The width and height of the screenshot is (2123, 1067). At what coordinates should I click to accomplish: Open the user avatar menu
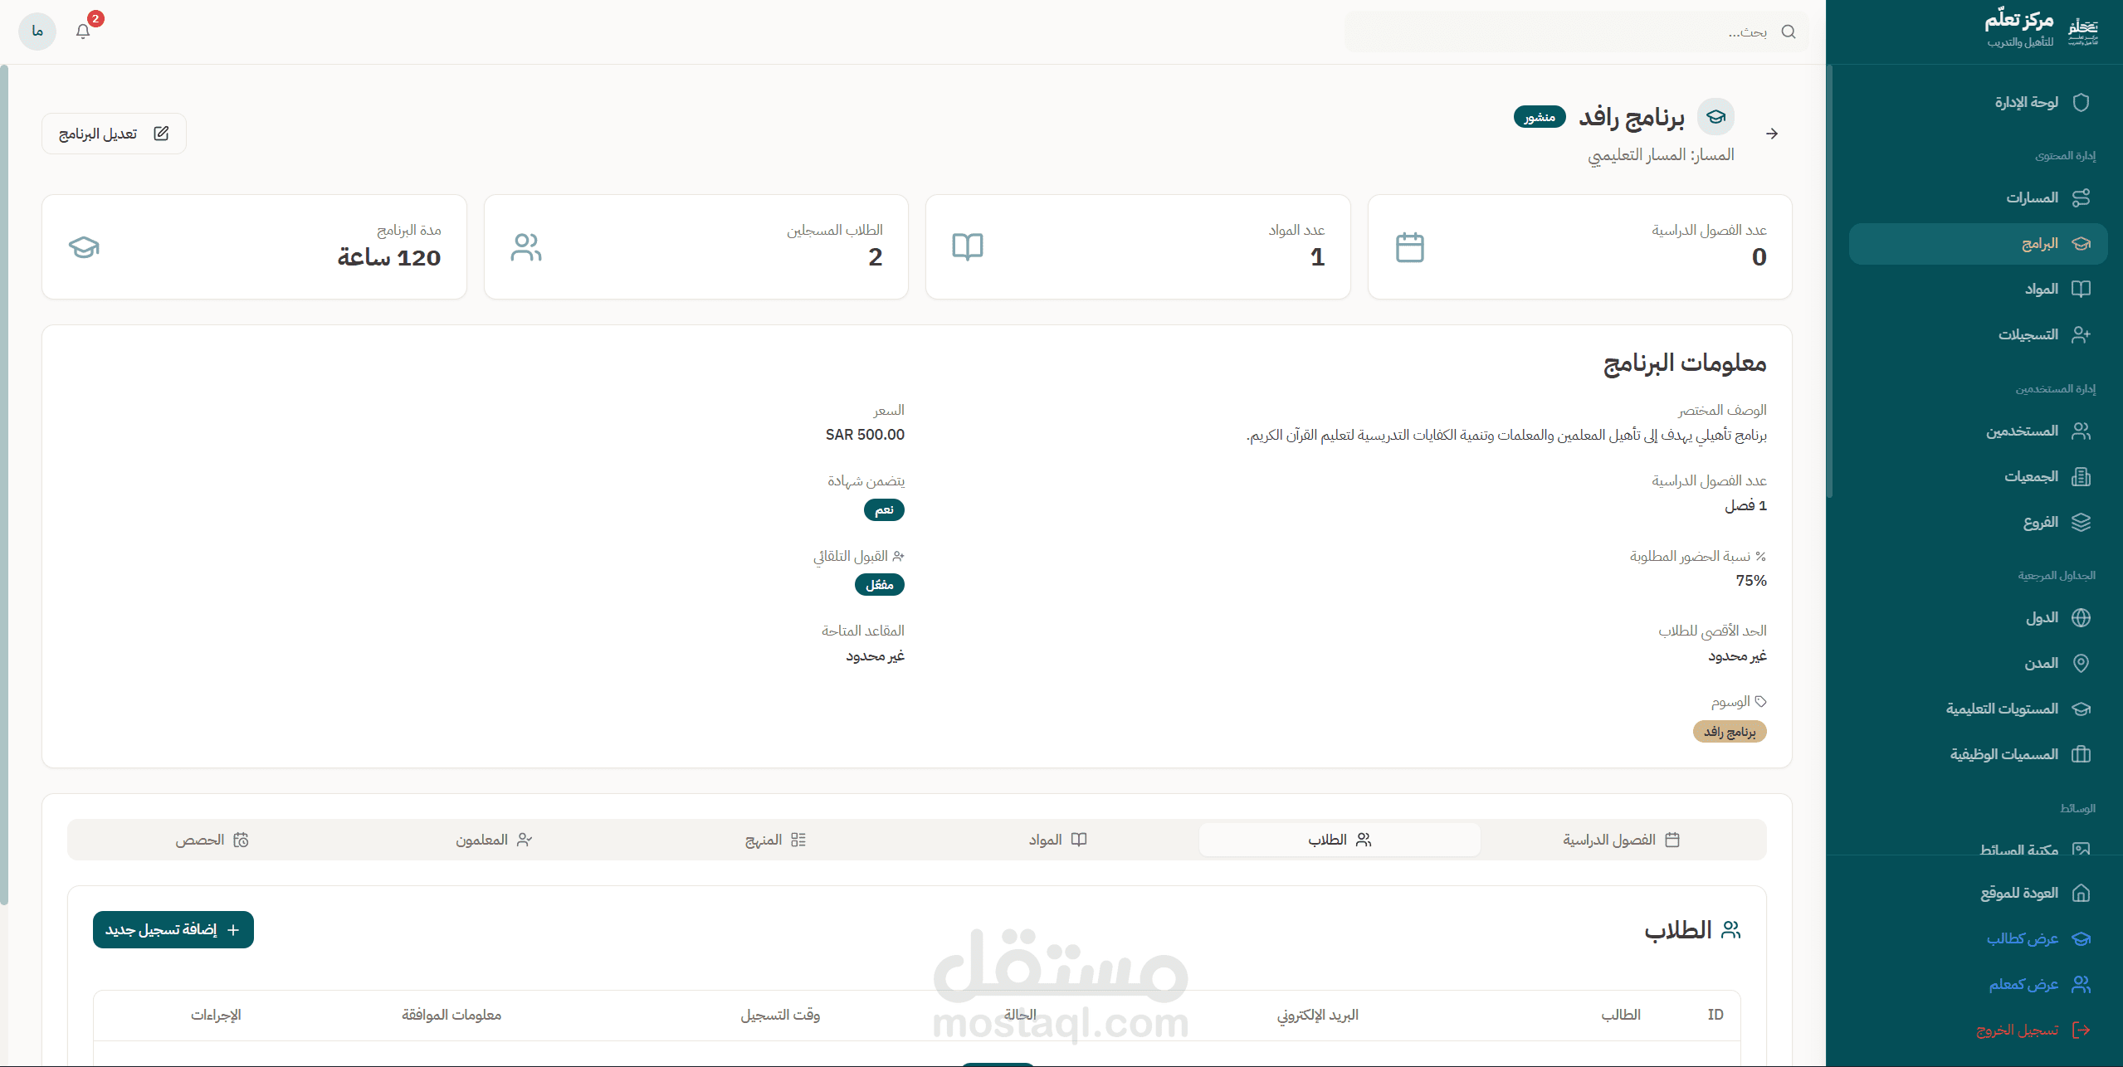coord(37,32)
